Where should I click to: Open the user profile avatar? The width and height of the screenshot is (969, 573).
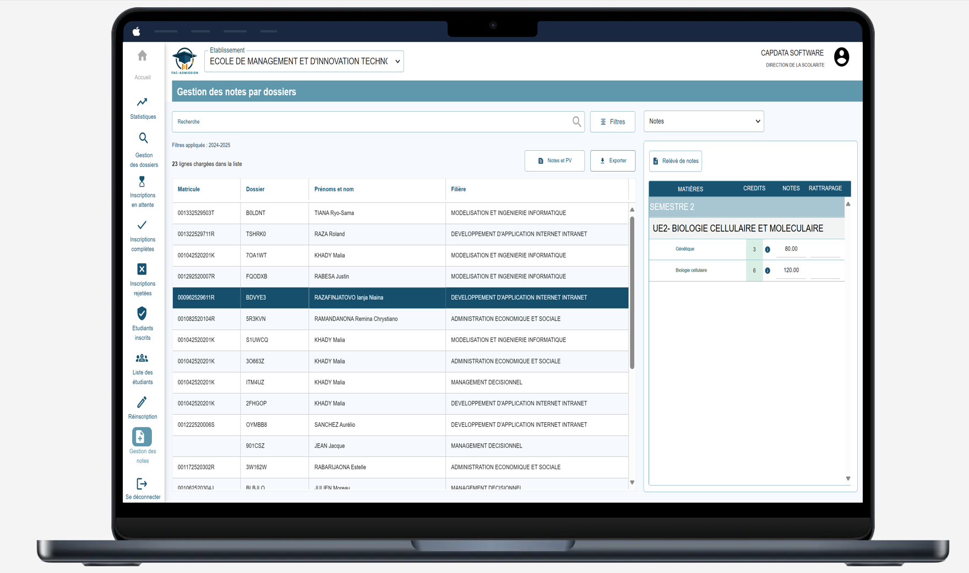841,57
